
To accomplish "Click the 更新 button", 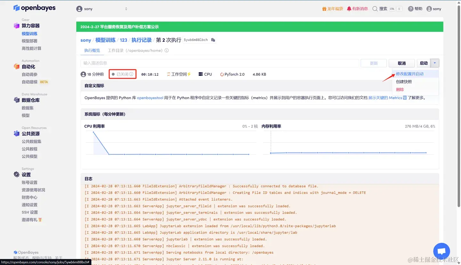I will point(374,63).
